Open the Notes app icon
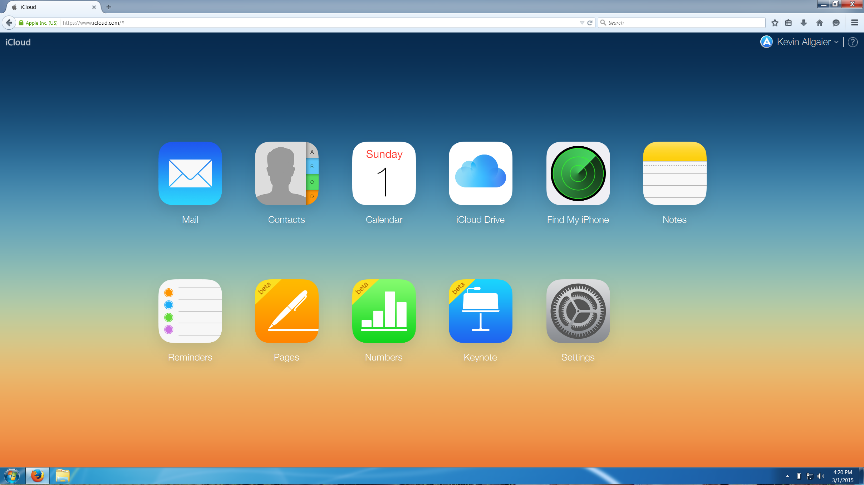The image size is (864, 485). tap(675, 173)
